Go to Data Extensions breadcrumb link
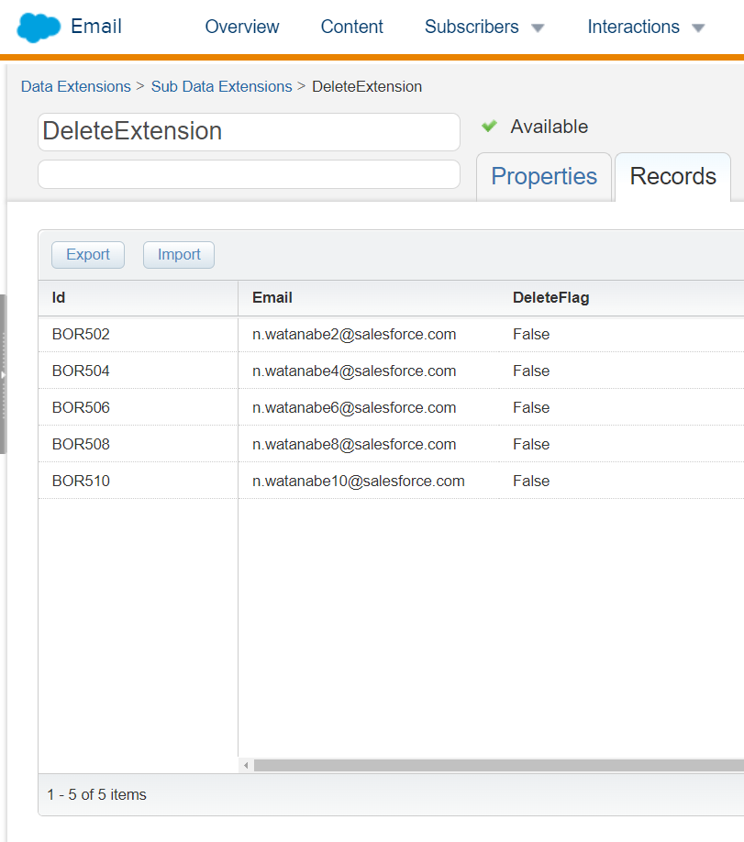This screenshot has height=842, width=744. [x=76, y=86]
